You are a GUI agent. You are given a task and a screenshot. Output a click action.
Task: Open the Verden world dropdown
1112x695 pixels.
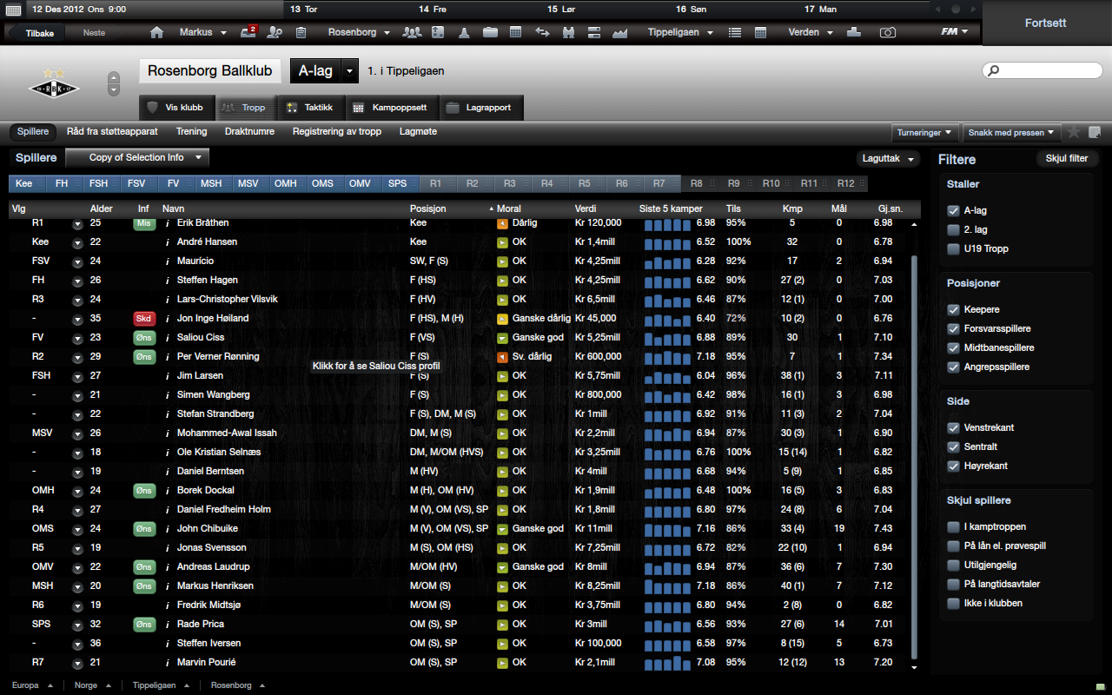(x=811, y=32)
